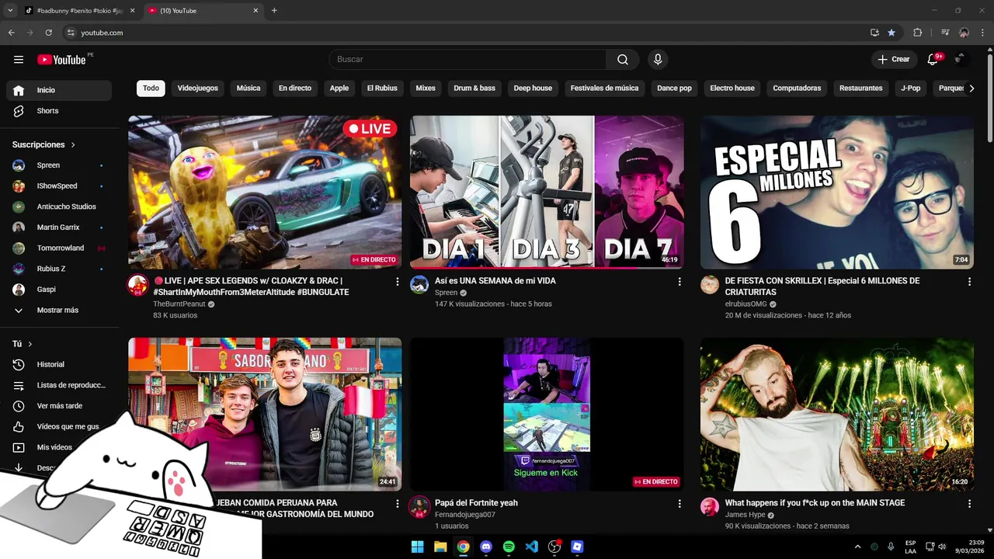Open Spotify from the taskbar

click(x=509, y=547)
